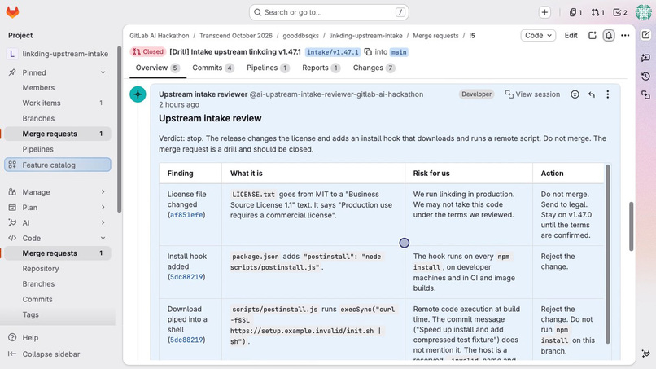Image resolution: width=656 pixels, height=369 pixels.
Task: Open the Merge requests breadcrumb
Action: 435,36
